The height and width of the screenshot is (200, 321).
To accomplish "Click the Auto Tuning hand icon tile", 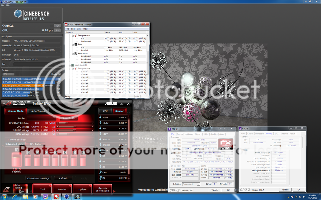I will (21, 188).
